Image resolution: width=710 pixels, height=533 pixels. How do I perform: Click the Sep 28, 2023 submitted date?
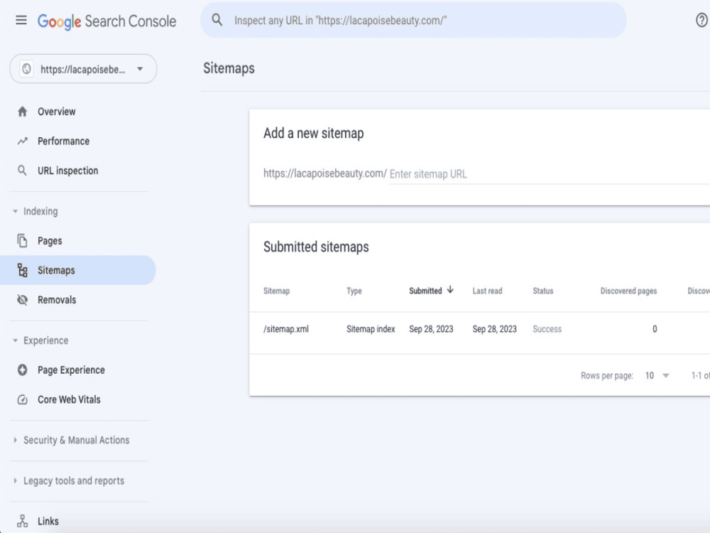point(431,329)
